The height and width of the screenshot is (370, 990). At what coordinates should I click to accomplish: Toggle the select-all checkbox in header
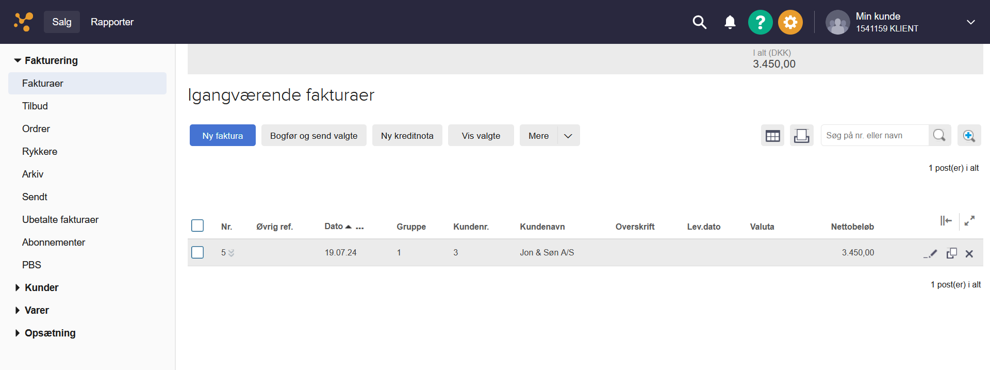coord(197,226)
